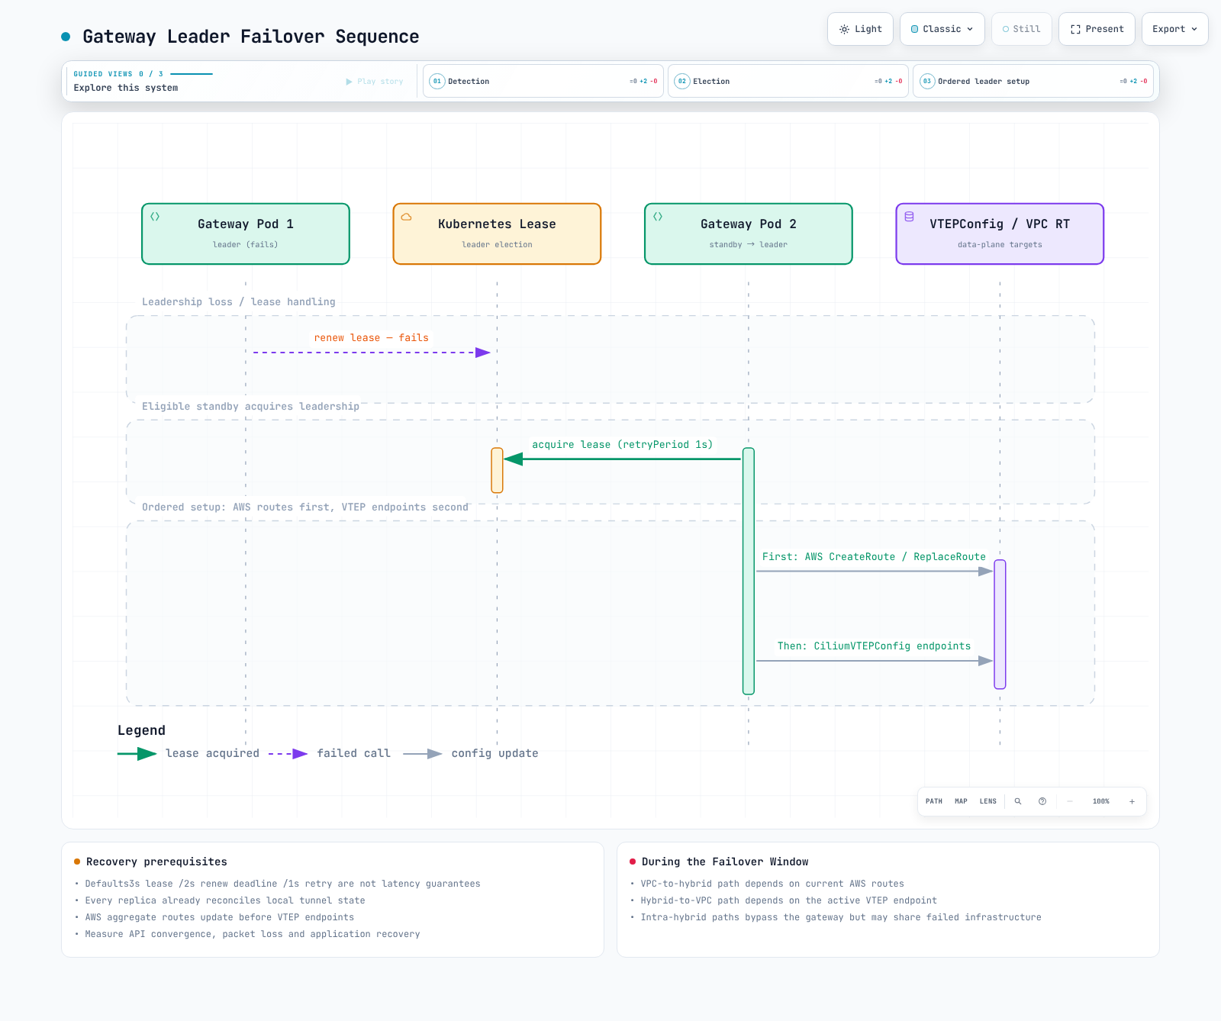Select the VTEPConfig / VPC RT node
This screenshot has width=1221, height=1021.
[x=1000, y=234]
